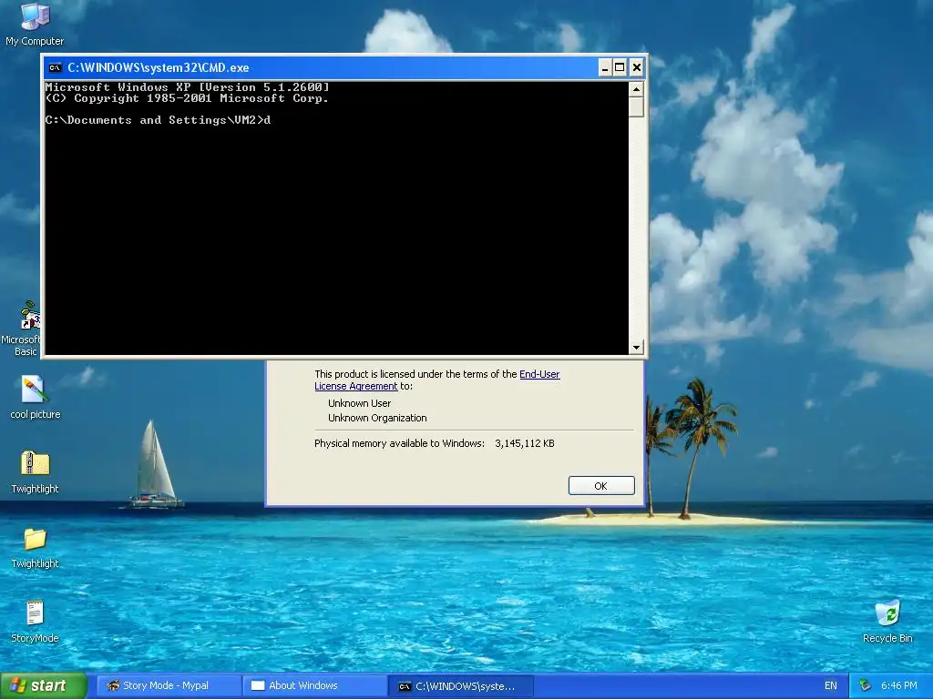Click Physical memory available to Windows label
This screenshot has height=699, width=933.
coord(399,443)
